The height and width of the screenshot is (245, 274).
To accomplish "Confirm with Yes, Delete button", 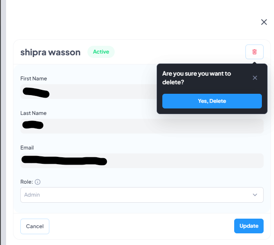I will coord(212,101).
